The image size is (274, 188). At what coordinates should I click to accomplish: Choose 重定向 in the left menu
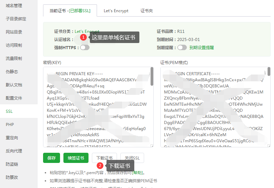[12, 138]
